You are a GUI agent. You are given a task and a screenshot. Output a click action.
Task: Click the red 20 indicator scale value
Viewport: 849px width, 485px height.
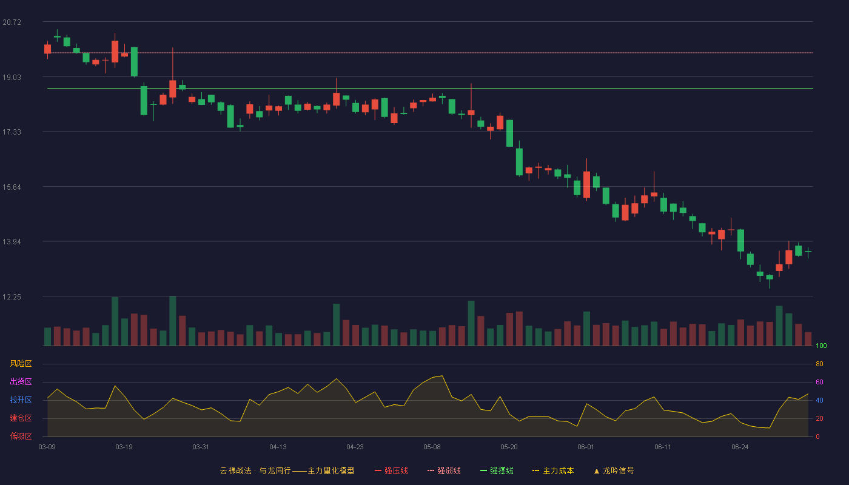pyautogui.click(x=819, y=418)
